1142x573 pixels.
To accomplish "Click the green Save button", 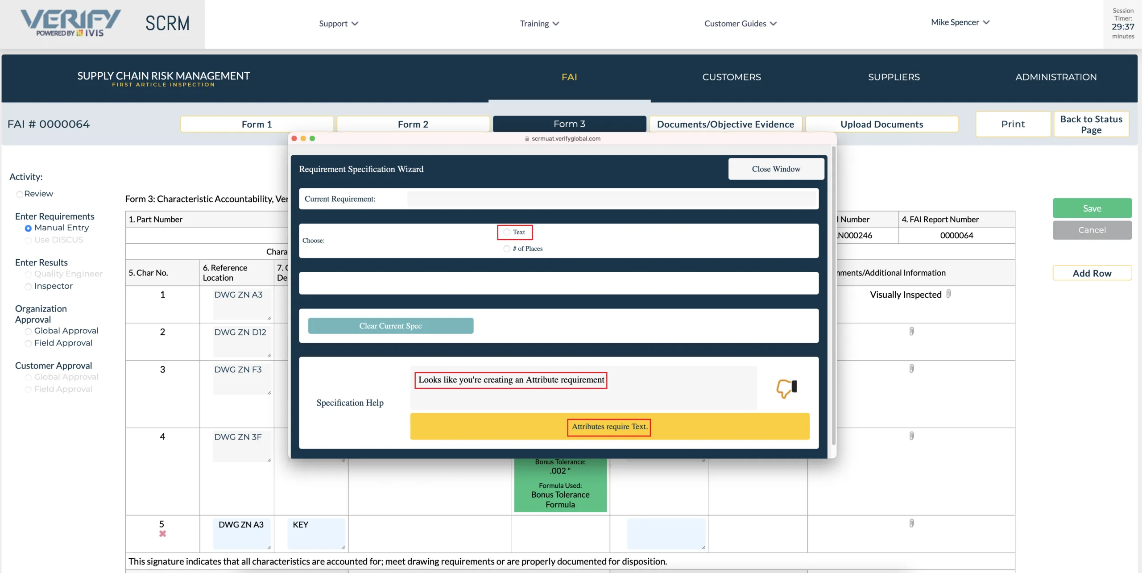I will pyautogui.click(x=1092, y=208).
